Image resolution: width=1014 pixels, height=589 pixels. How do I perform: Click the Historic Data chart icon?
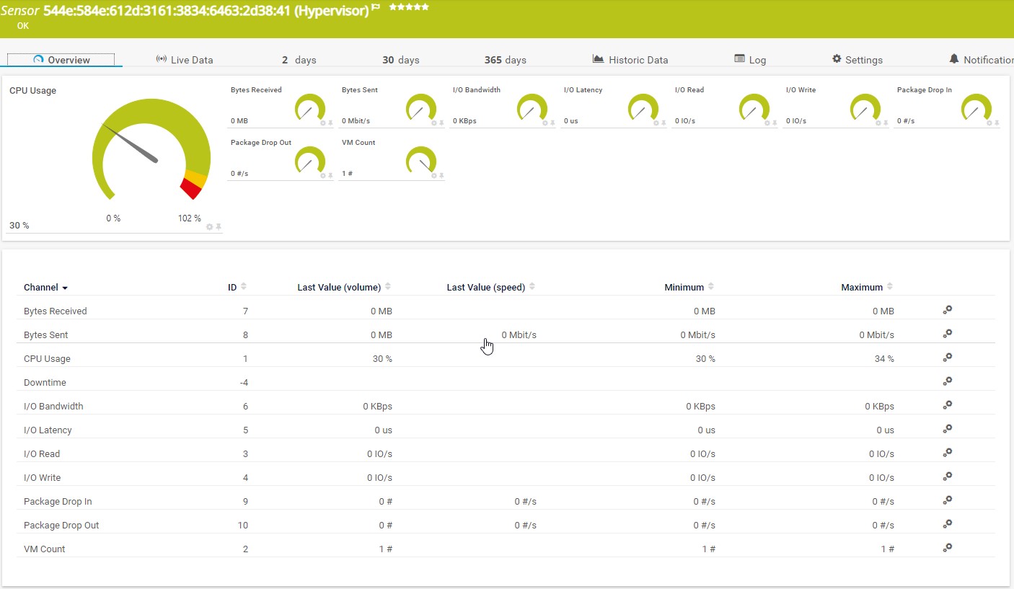pos(598,59)
